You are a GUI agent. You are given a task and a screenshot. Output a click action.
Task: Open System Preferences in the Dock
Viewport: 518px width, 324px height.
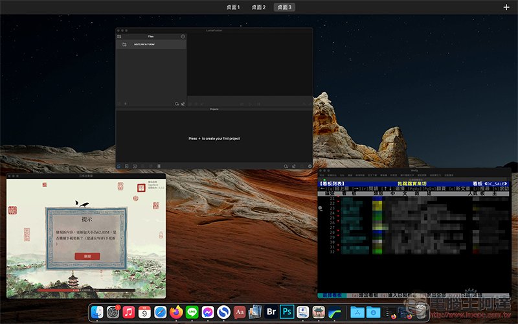pos(113,312)
